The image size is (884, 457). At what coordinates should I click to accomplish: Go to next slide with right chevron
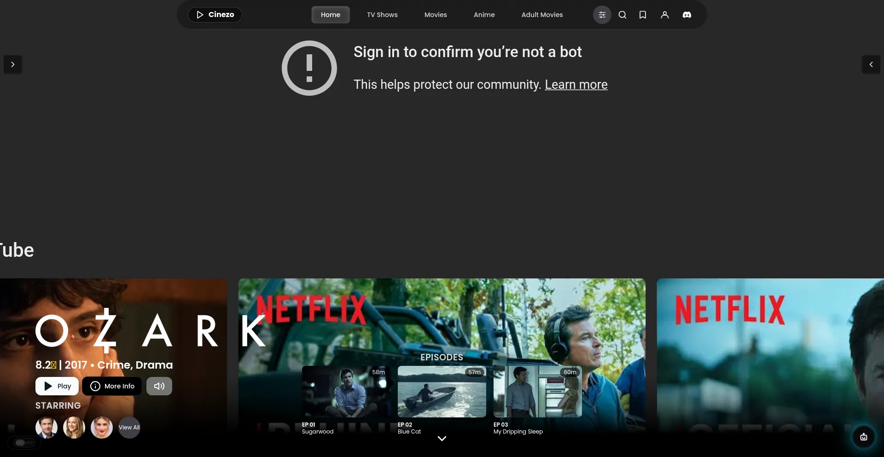point(13,64)
